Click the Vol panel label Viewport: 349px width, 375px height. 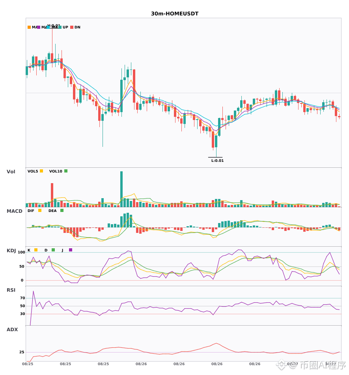pyautogui.click(x=11, y=172)
